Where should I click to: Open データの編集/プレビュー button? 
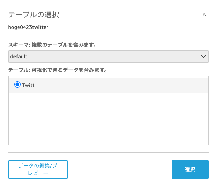tap(38, 169)
